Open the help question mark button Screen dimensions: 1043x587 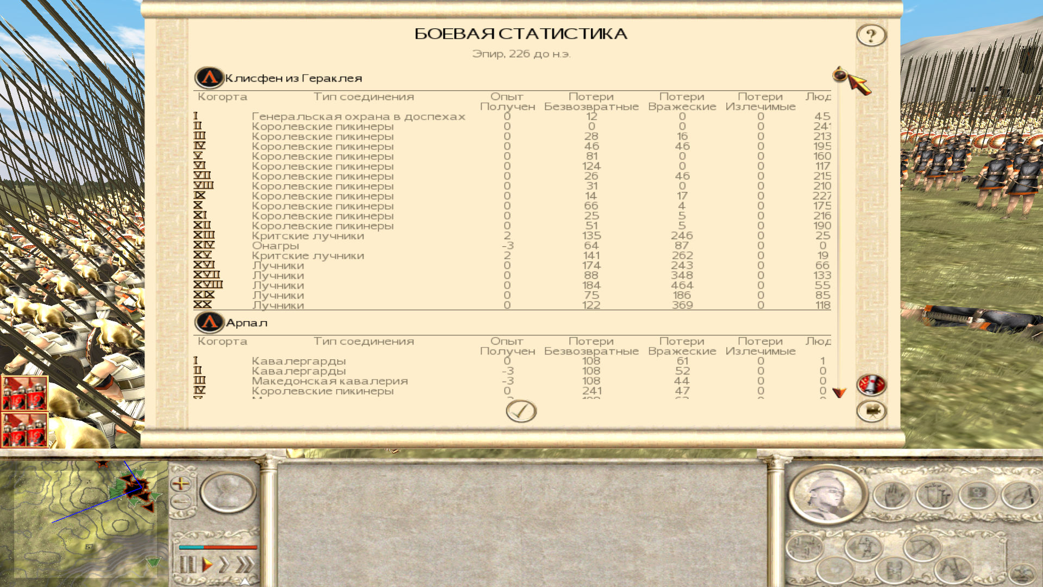[871, 36]
